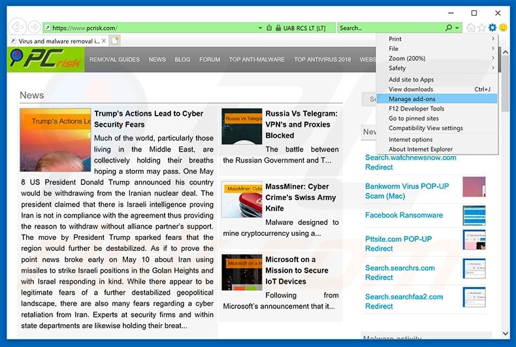Choose View downloads menu entry
Image resolution: width=516 pixels, height=347 pixels.
(437, 90)
